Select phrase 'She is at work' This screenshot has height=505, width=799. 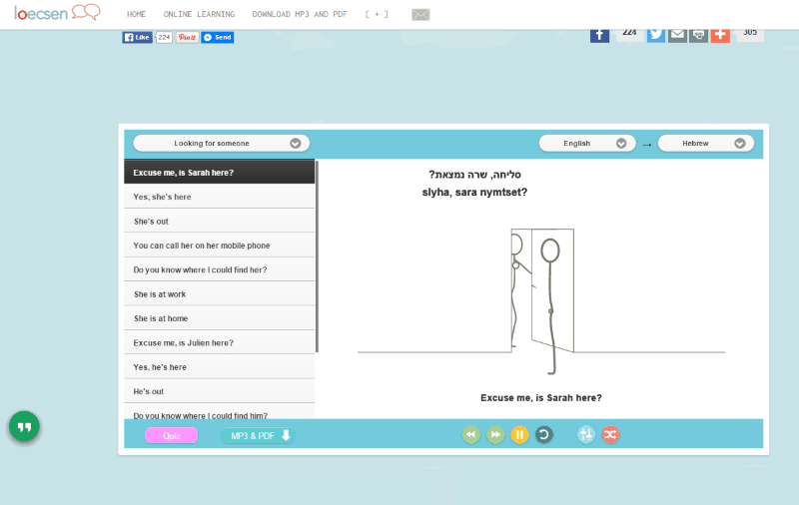[219, 293]
